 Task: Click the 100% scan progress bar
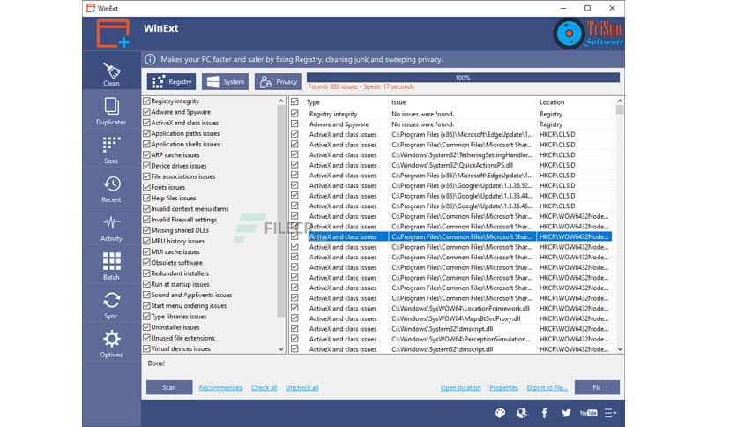click(x=463, y=78)
